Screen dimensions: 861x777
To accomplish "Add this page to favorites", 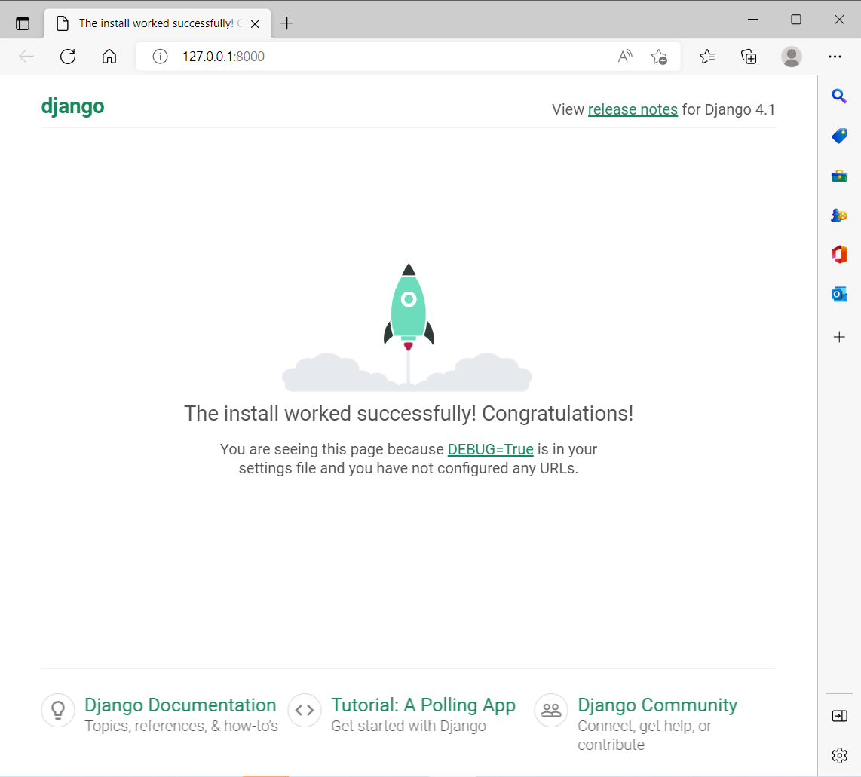I will pos(659,57).
